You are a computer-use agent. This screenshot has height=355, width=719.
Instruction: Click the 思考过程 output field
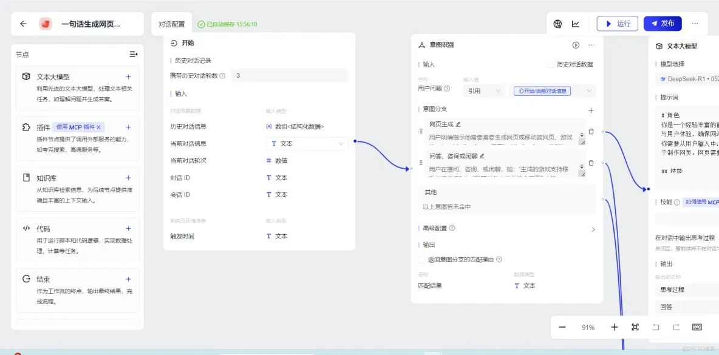pyautogui.click(x=686, y=289)
